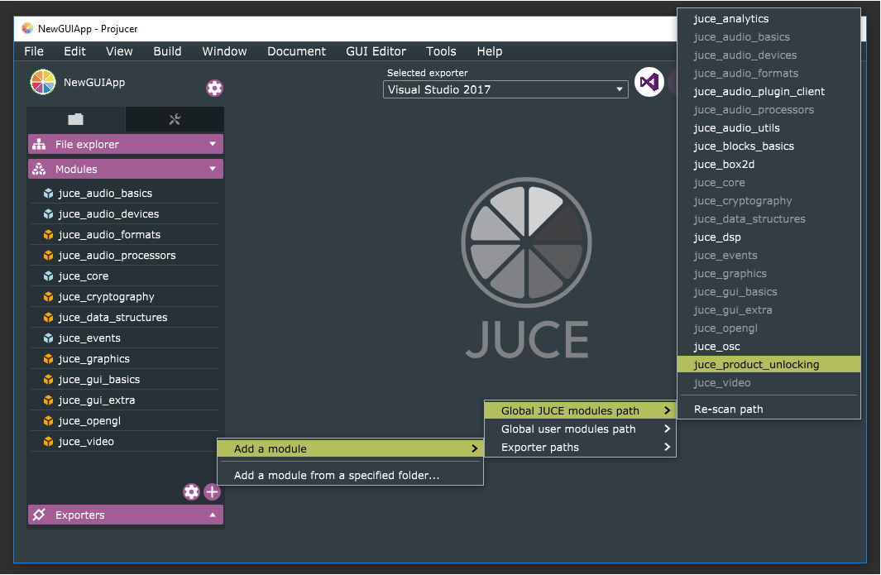Select juce_data_structures in Modules list
Image resolution: width=881 pixels, height=575 pixels.
(x=125, y=318)
